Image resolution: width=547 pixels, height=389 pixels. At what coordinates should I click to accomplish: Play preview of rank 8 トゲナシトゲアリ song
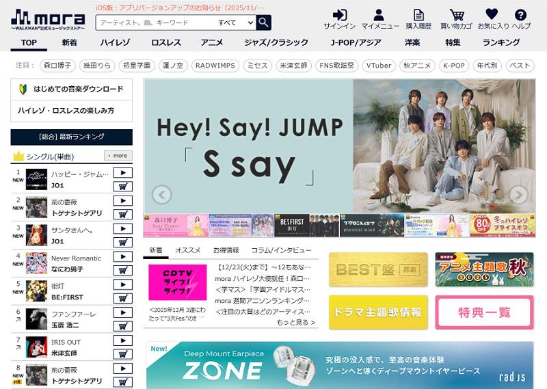123,368
